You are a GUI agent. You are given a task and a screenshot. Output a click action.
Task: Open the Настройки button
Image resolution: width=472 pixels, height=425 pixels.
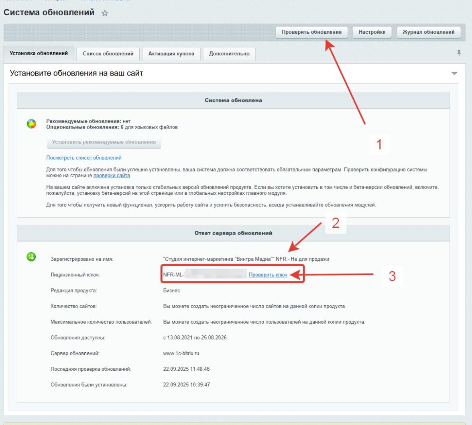[372, 32]
